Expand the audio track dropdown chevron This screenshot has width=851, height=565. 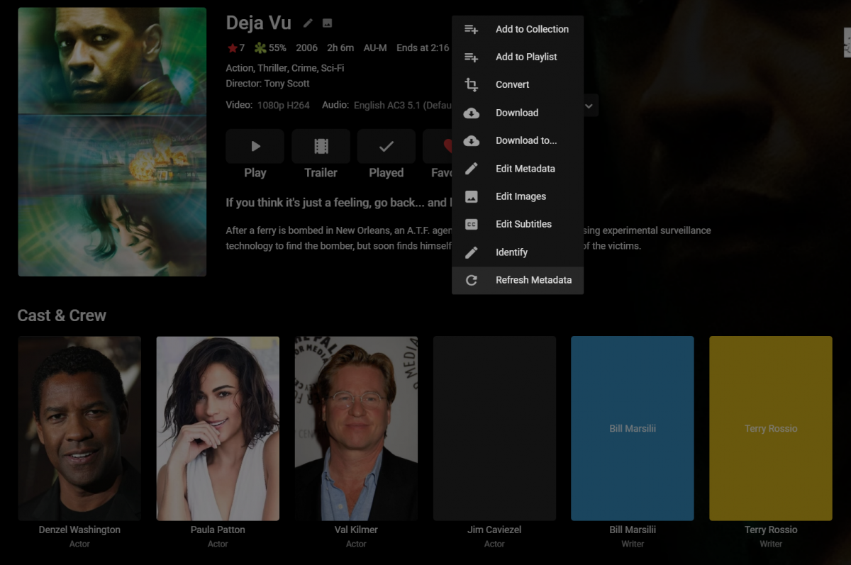589,106
